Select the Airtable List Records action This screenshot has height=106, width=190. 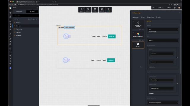coord(138,35)
